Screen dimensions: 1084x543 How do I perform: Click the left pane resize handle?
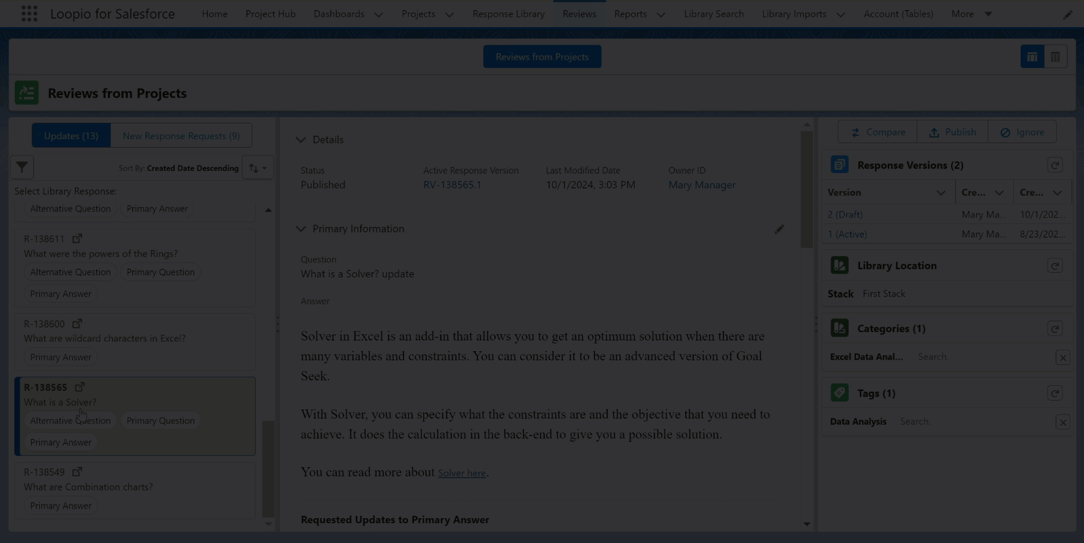click(x=277, y=325)
